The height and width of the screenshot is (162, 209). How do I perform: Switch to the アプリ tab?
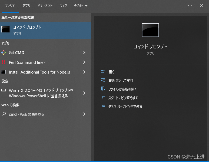26,6
